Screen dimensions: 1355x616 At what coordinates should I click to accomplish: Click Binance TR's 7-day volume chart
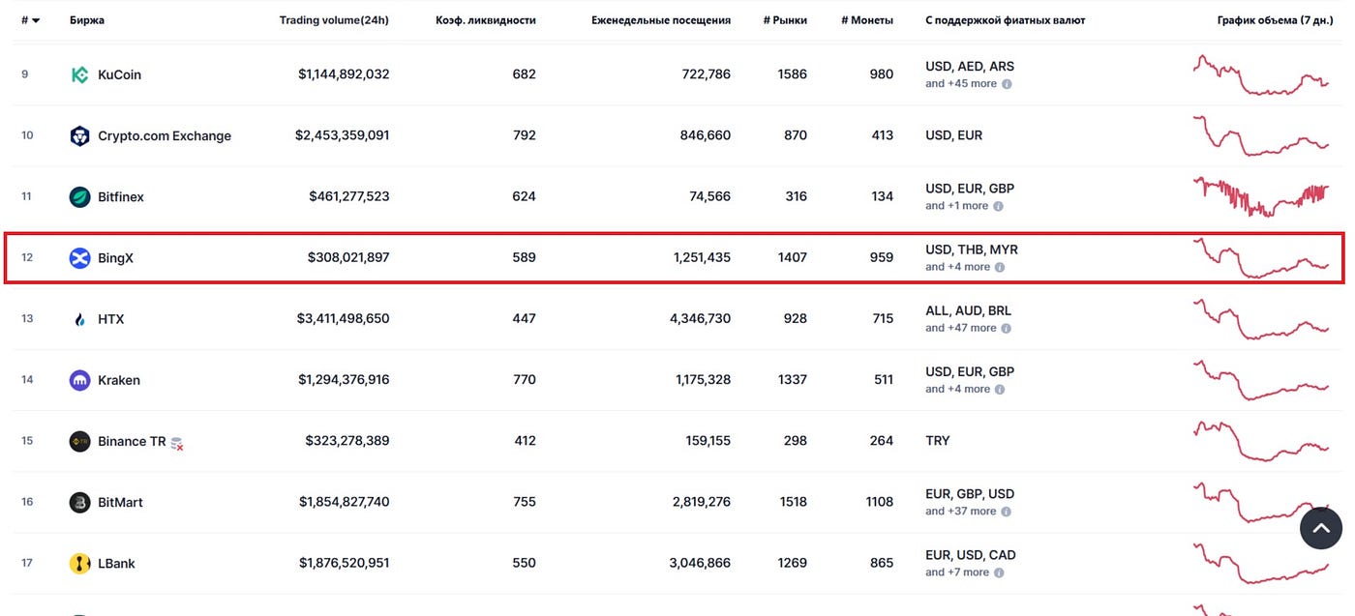1261,441
